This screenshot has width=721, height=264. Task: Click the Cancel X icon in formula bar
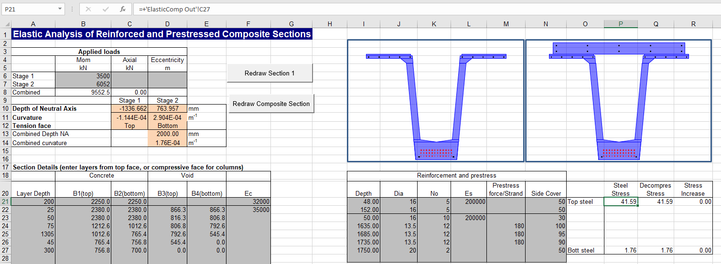click(88, 9)
